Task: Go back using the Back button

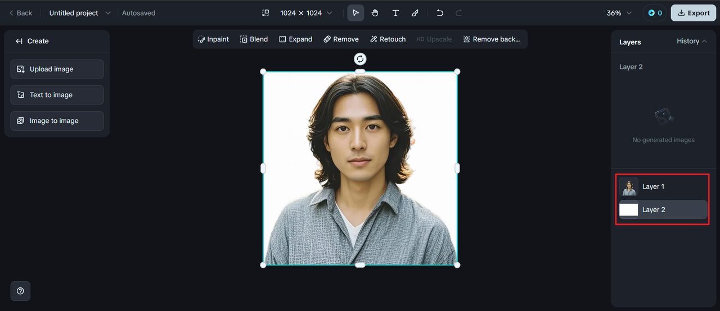Action: pyautogui.click(x=20, y=13)
